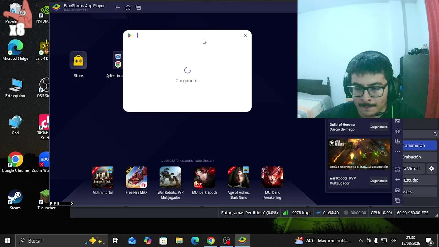
Task: Open Chrome from taskbar
Action: [211, 241]
